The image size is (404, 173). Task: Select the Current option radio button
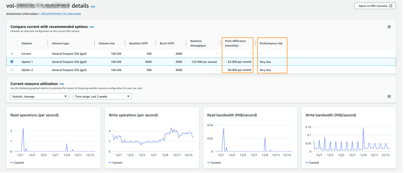coord(12,54)
